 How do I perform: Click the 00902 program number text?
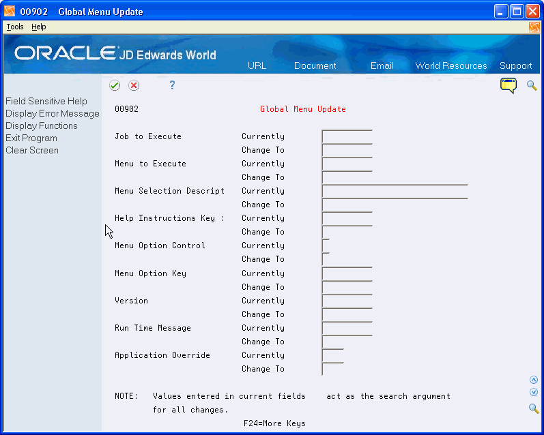[x=127, y=109]
